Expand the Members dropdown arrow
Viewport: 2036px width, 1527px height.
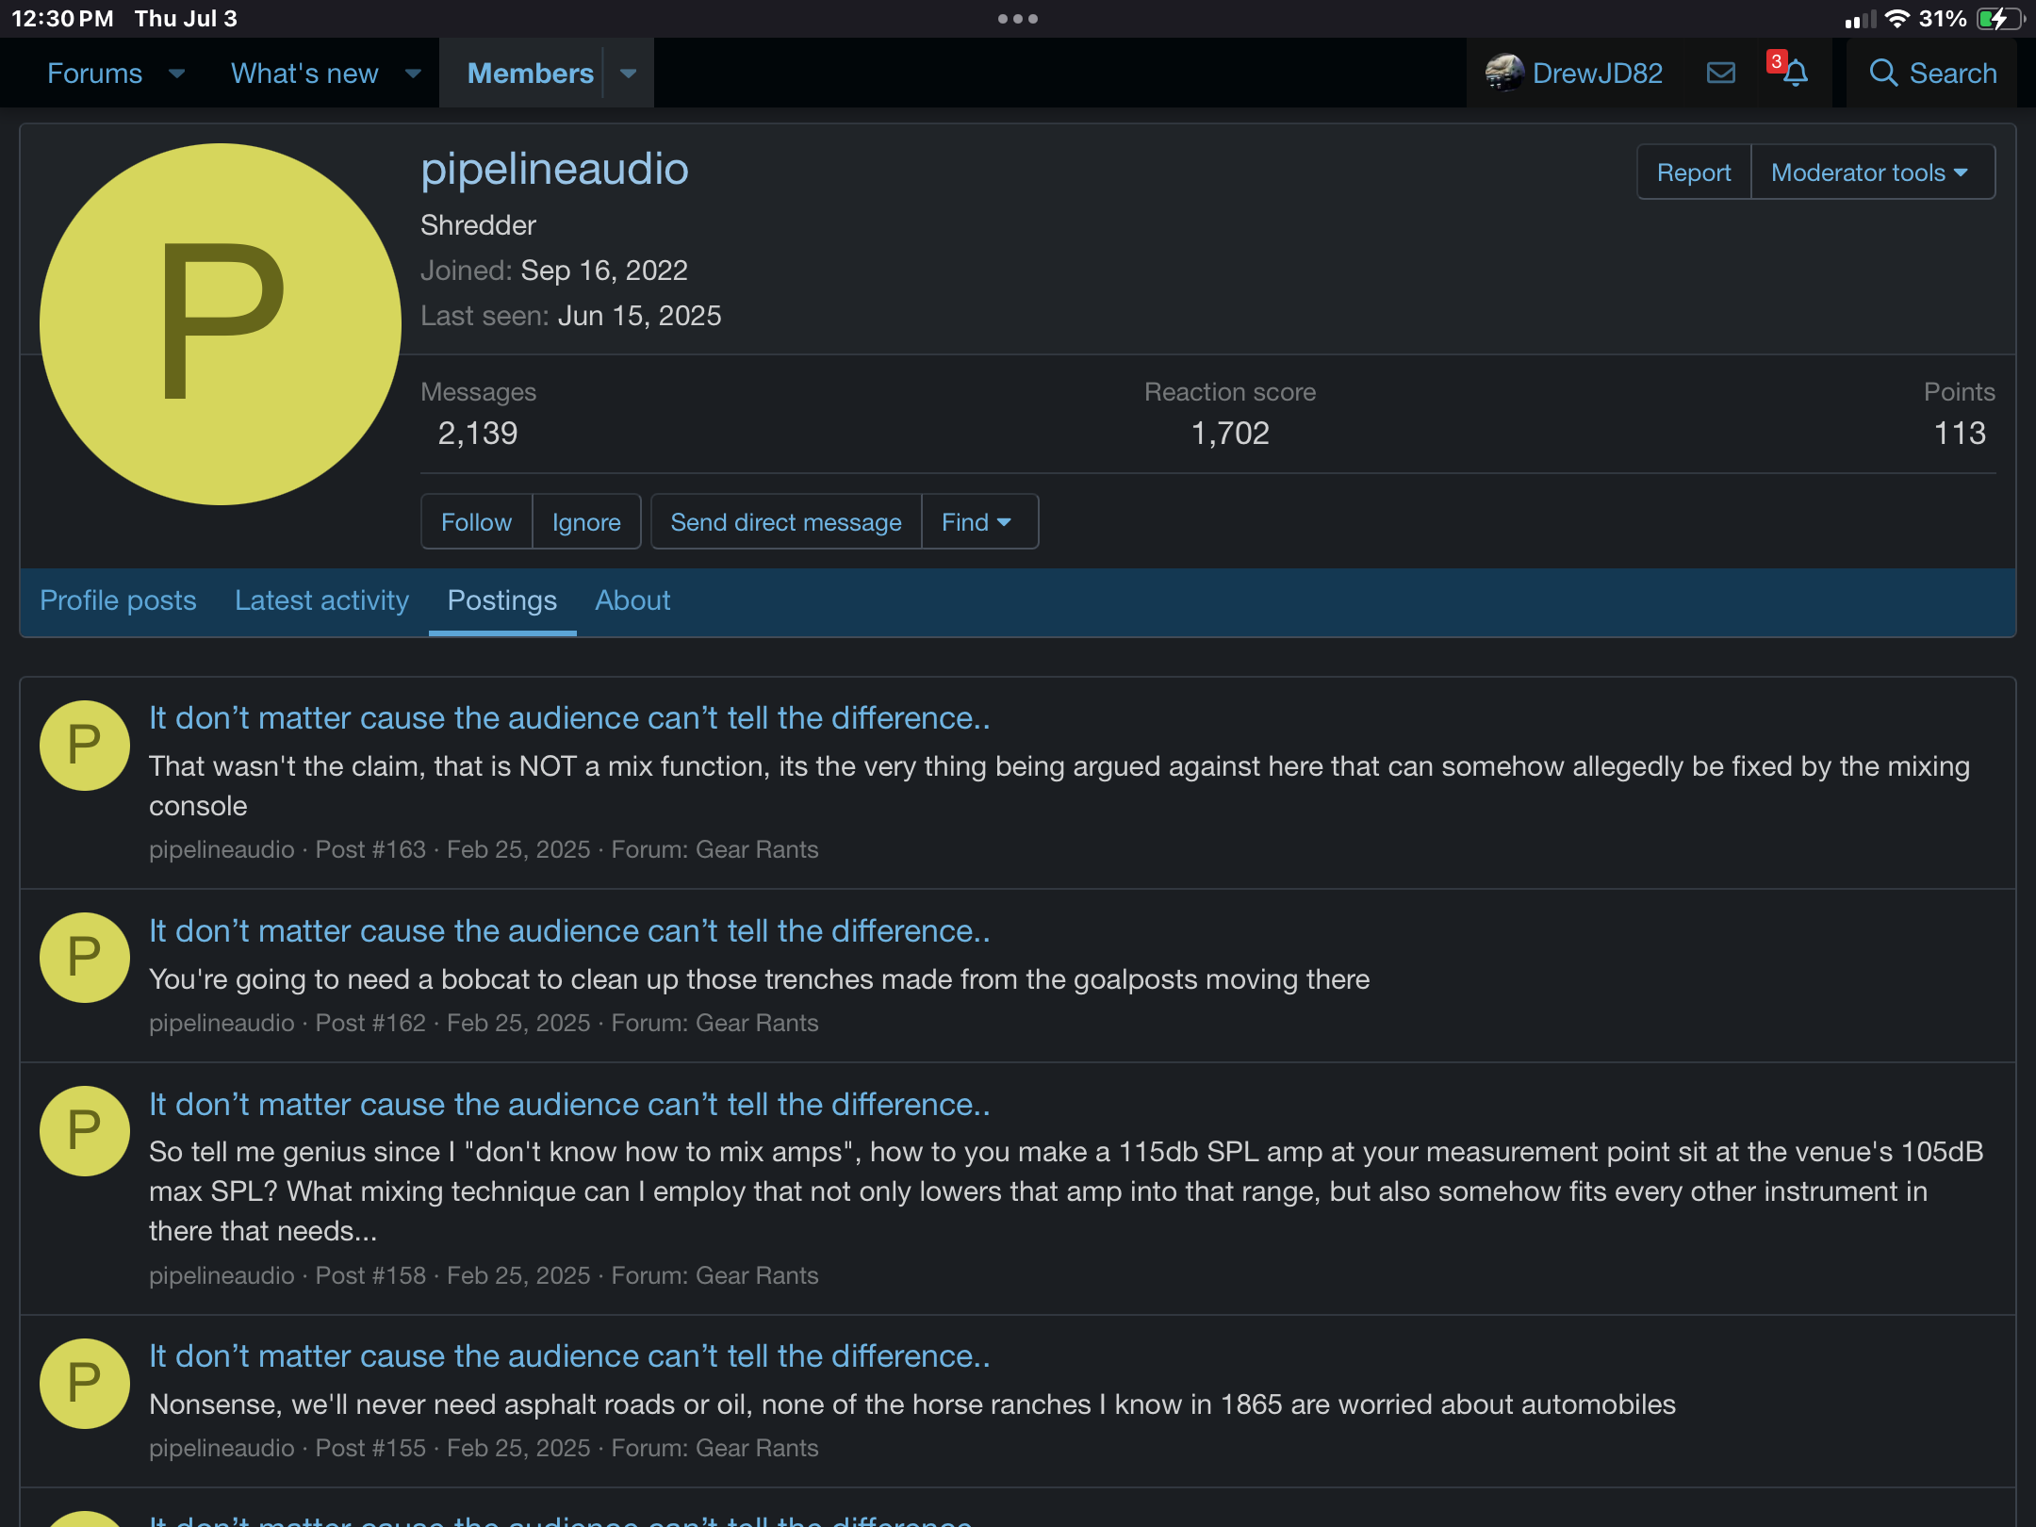pyautogui.click(x=629, y=74)
